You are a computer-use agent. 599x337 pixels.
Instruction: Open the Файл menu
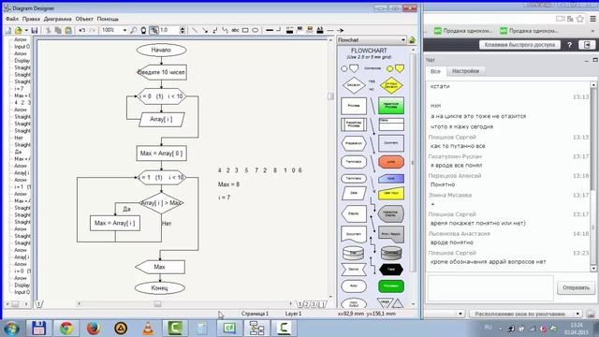[x=12, y=19]
